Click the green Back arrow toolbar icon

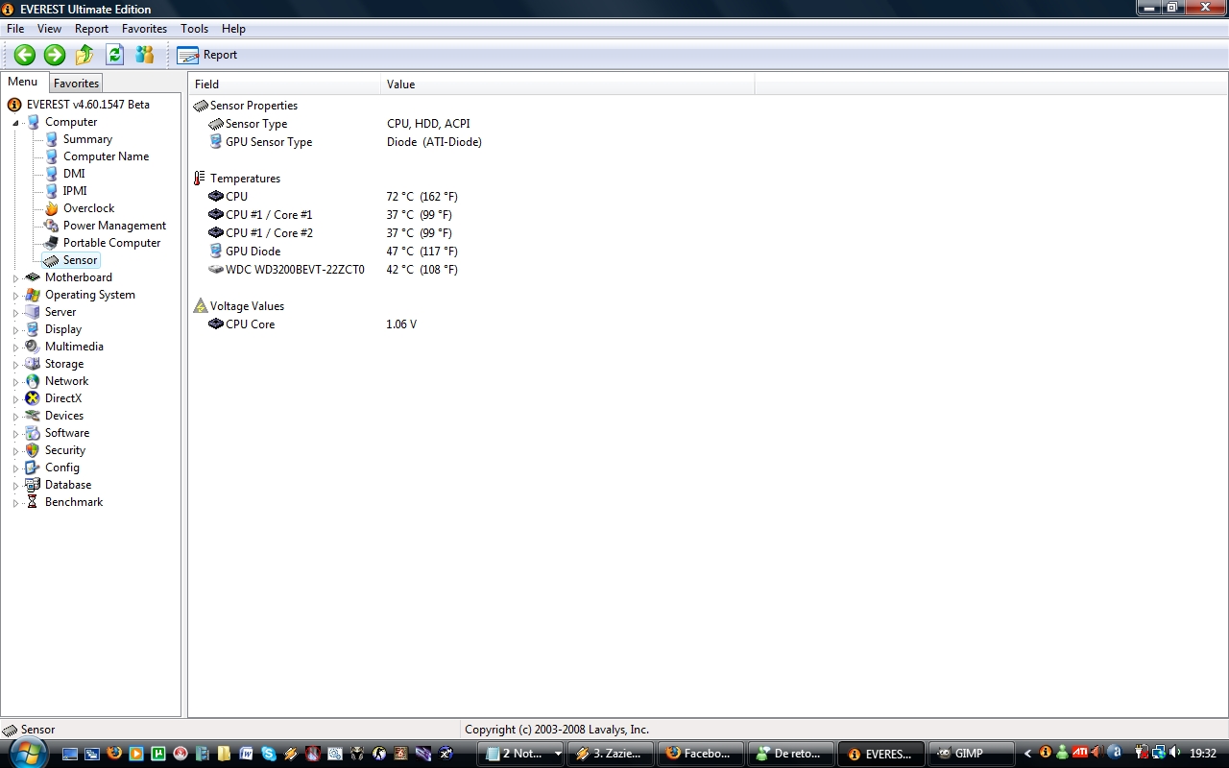25,55
